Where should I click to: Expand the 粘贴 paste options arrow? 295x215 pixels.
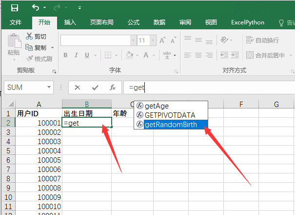(x=14, y=60)
